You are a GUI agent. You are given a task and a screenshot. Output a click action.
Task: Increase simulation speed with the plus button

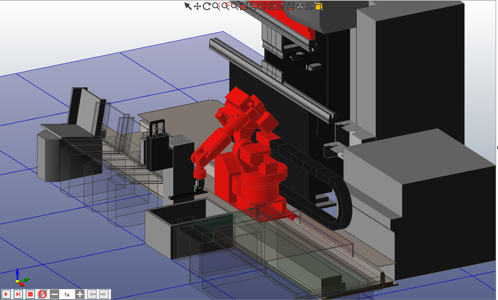[x=79, y=294]
